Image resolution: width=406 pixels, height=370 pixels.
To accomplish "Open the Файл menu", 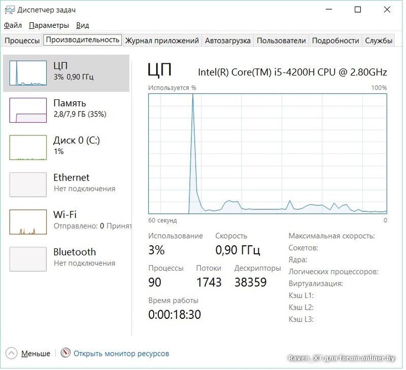I will coord(13,25).
